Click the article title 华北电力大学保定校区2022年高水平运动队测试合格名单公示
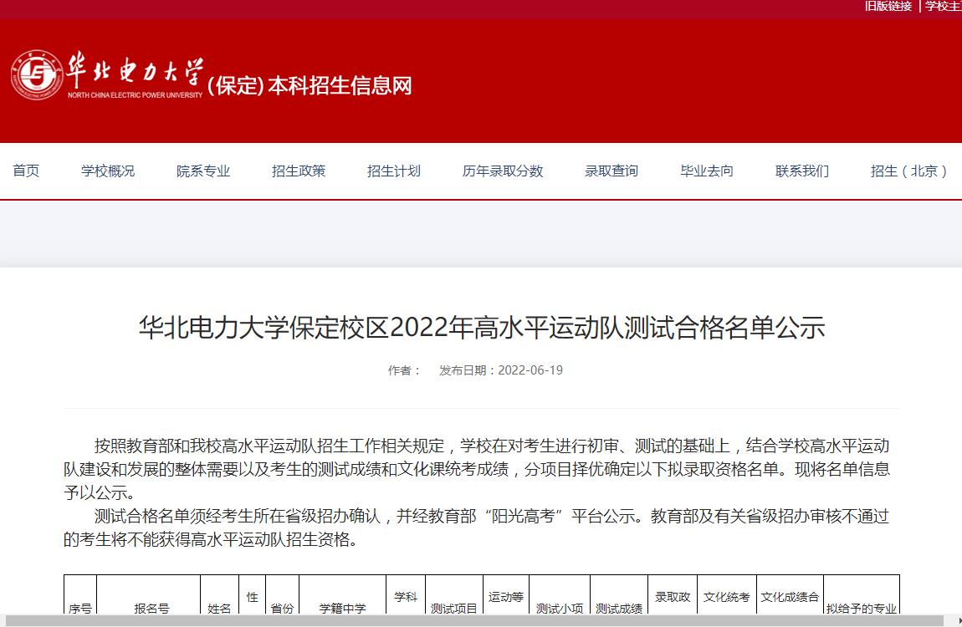Viewport: 962px width, 627px height. pos(482,327)
